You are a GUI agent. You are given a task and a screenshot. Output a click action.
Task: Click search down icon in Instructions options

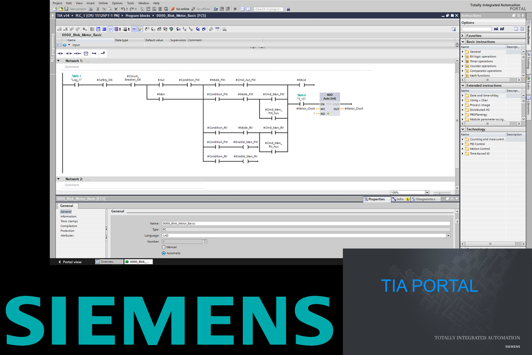(496, 29)
